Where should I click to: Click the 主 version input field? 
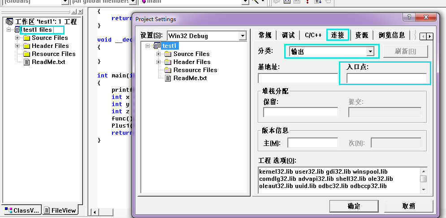pyautogui.click(x=312, y=143)
